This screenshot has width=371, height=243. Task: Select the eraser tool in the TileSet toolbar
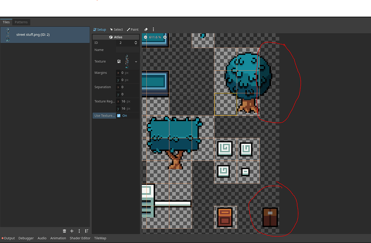tap(146, 29)
